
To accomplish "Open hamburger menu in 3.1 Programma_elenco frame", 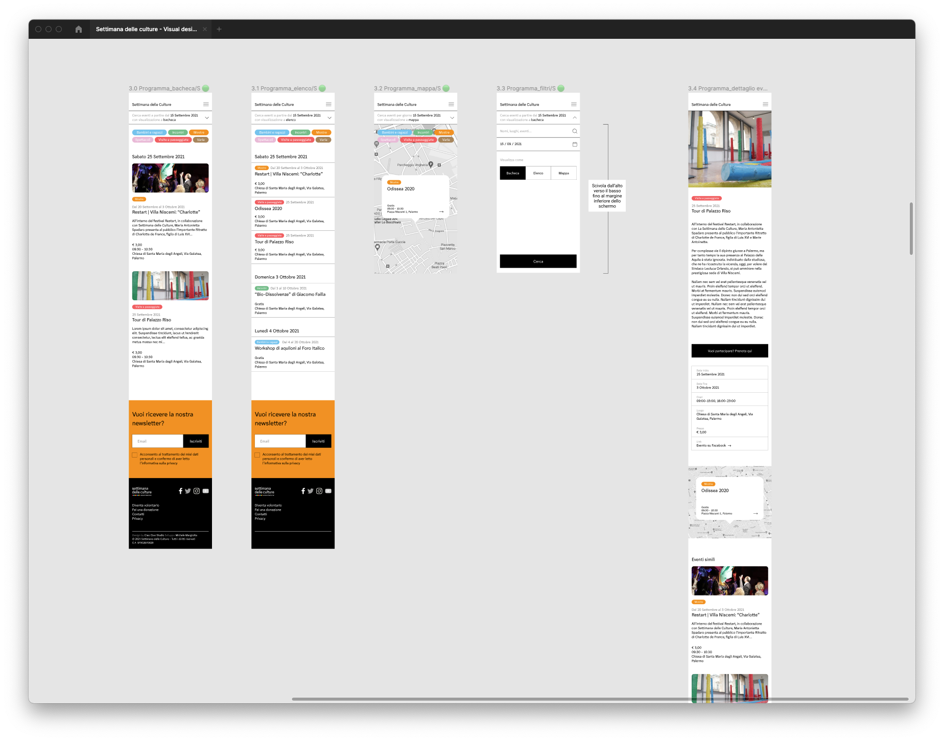I will click(x=328, y=104).
